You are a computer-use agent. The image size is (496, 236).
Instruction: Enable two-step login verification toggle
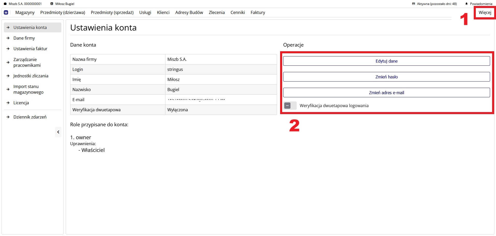pos(290,106)
